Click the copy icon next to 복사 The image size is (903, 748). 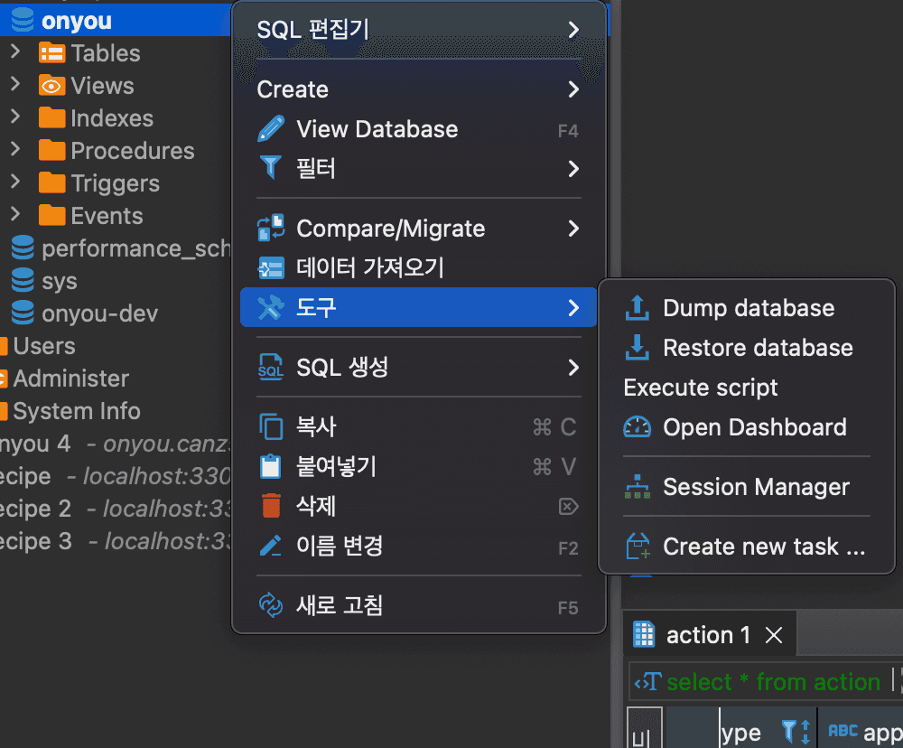point(268,425)
